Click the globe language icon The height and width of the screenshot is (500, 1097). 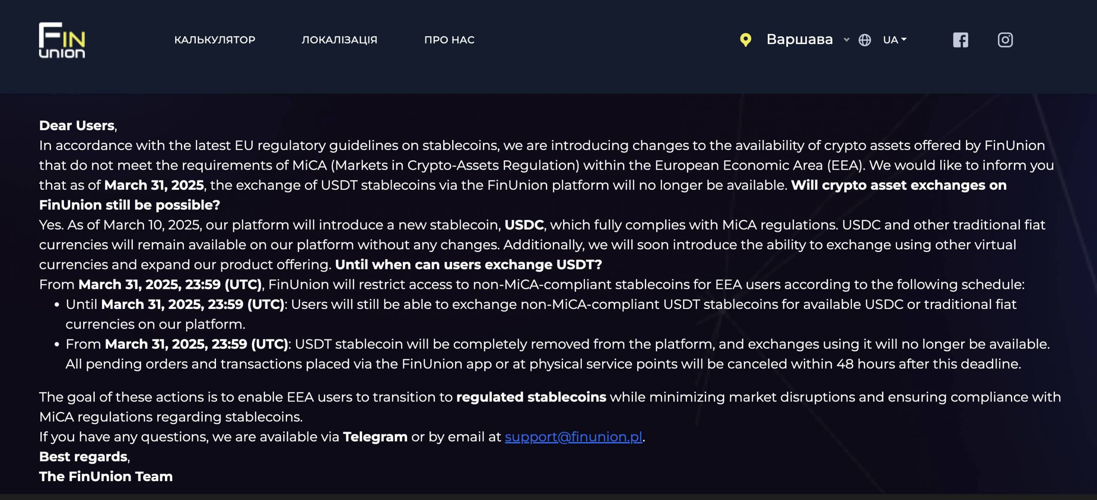pyautogui.click(x=865, y=40)
